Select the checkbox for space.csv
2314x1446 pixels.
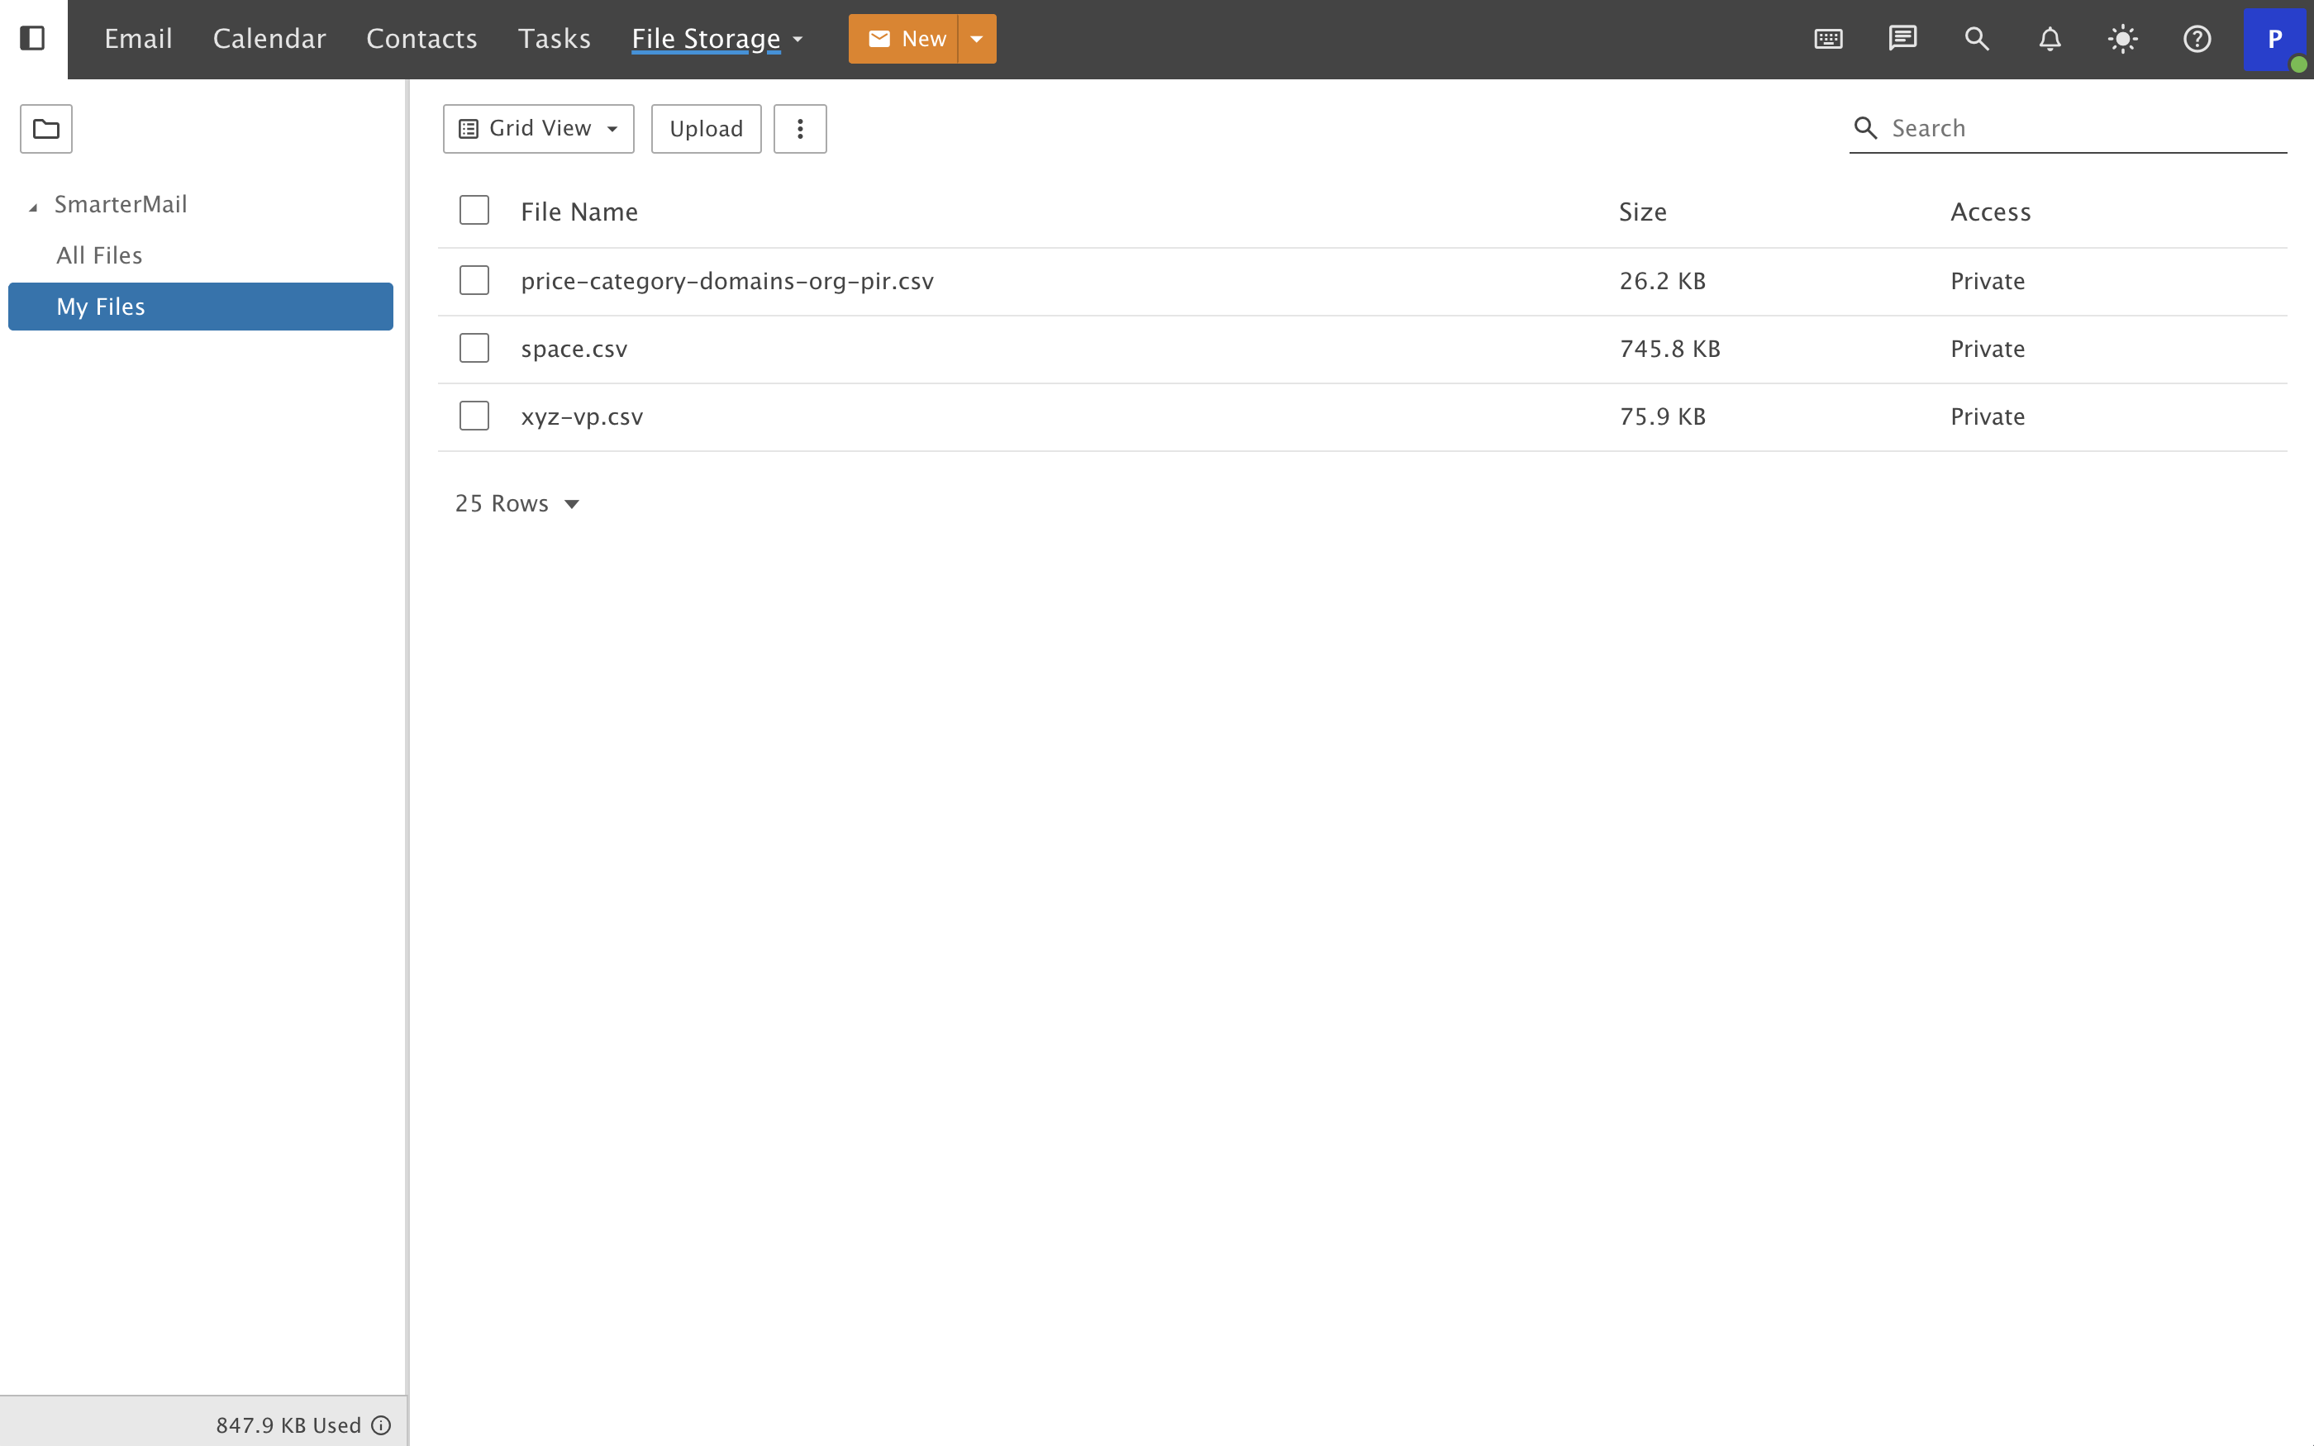pyautogui.click(x=474, y=347)
